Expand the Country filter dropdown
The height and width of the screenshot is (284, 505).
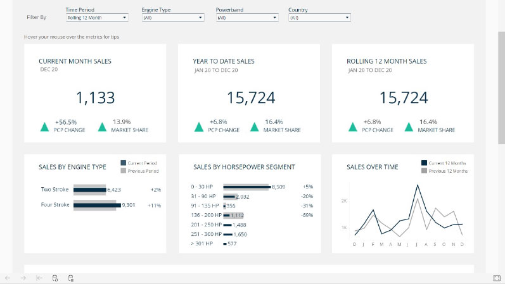(319, 18)
